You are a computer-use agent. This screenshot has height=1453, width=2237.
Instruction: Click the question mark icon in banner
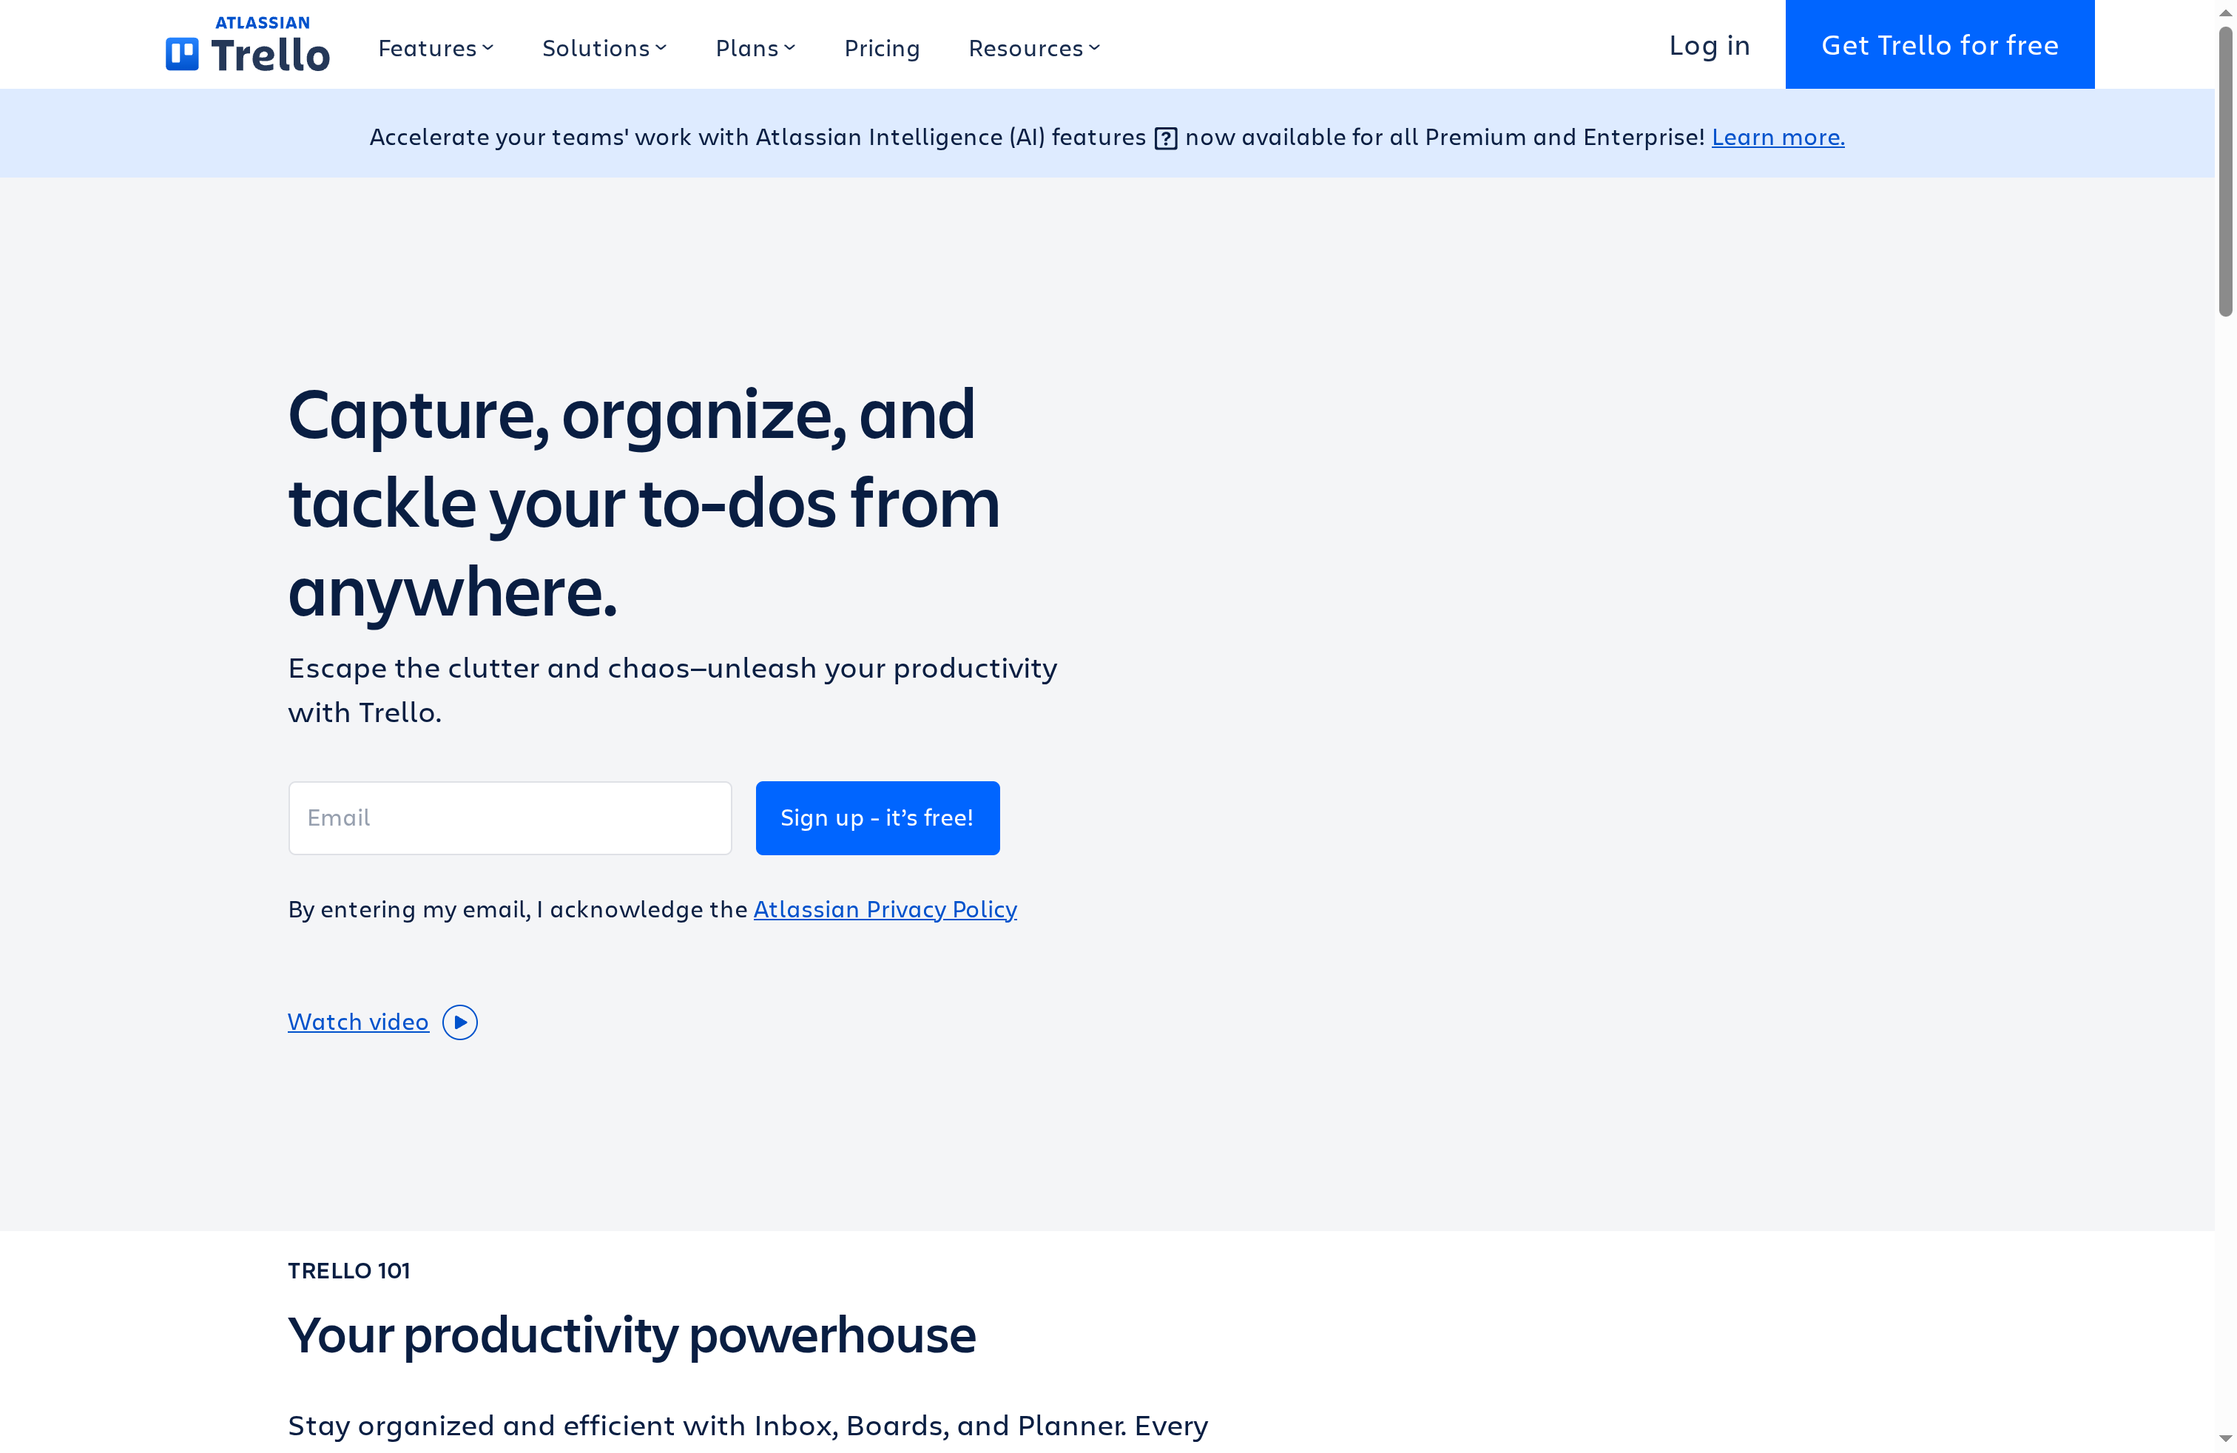(x=1166, y=138)
